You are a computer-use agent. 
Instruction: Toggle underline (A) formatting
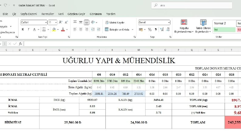click(x=34, y=29)
